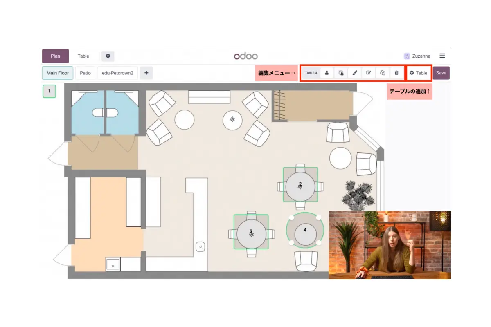The height and width of the screenshot is (327, 491).
Task: Add a new floor with plus button
Action: pyautogui.click(x=146, y=73)
